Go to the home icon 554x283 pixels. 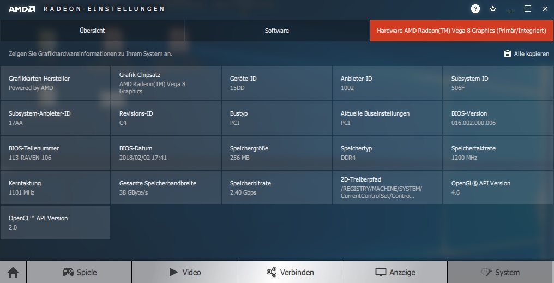pyautogui.click(x=13, y=272)
